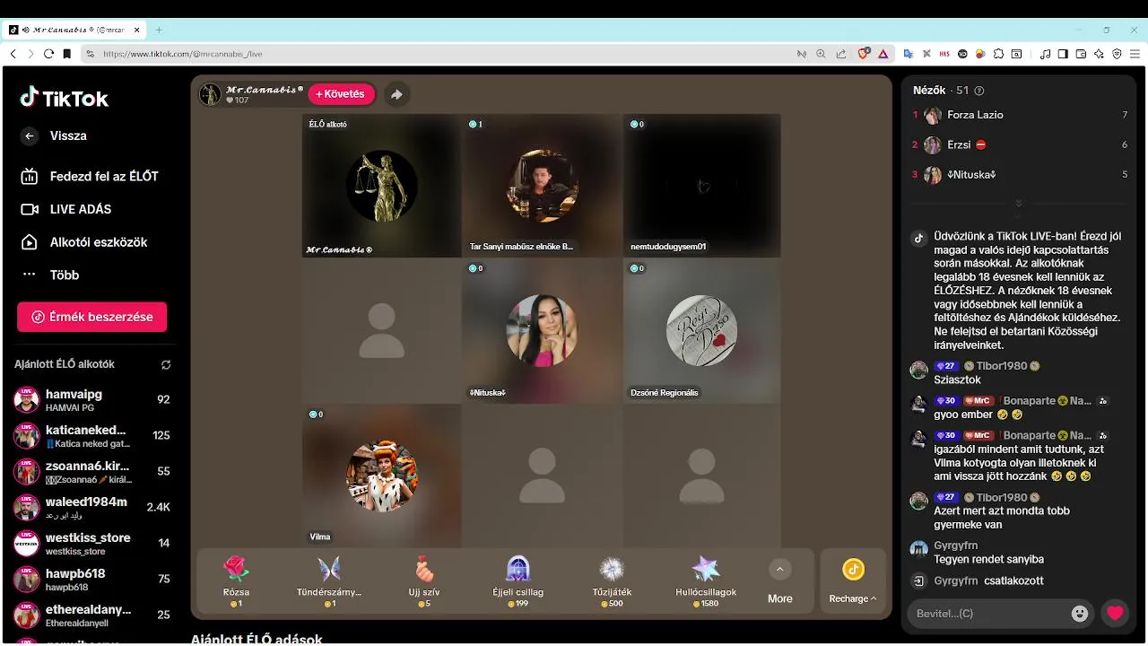Select Nituska guest tile

542,330
